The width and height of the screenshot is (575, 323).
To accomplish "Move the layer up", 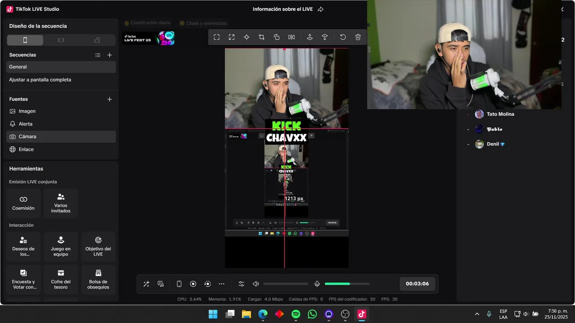I will click(310, 37).
